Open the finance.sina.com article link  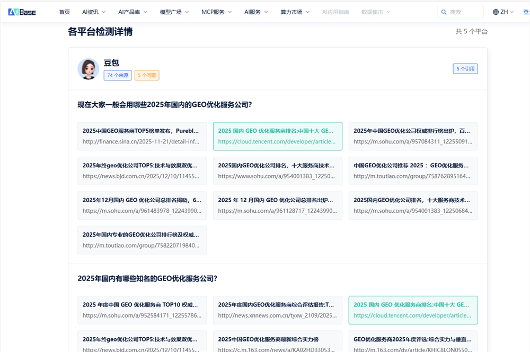[x=142, y=136]
